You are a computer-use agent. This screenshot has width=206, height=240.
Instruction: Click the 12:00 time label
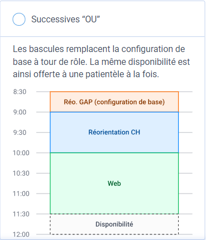tap(21, 234)
